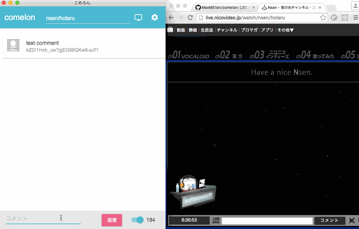Click the player comment text field
Viewport: 359px width, 229px height.
pos(267,221)
